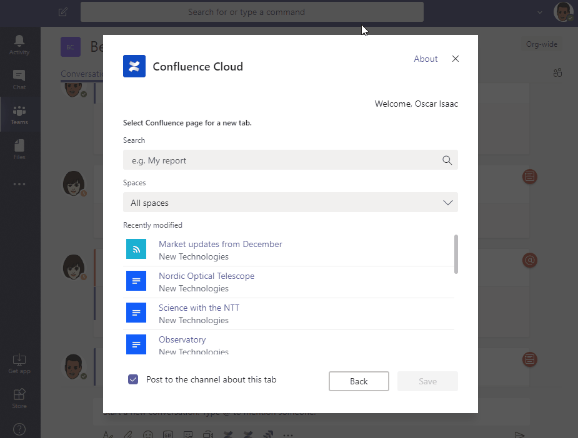Click blog icon beside Market updates from December
Screen dimensions: 578x438
click(x=136, y=249)
